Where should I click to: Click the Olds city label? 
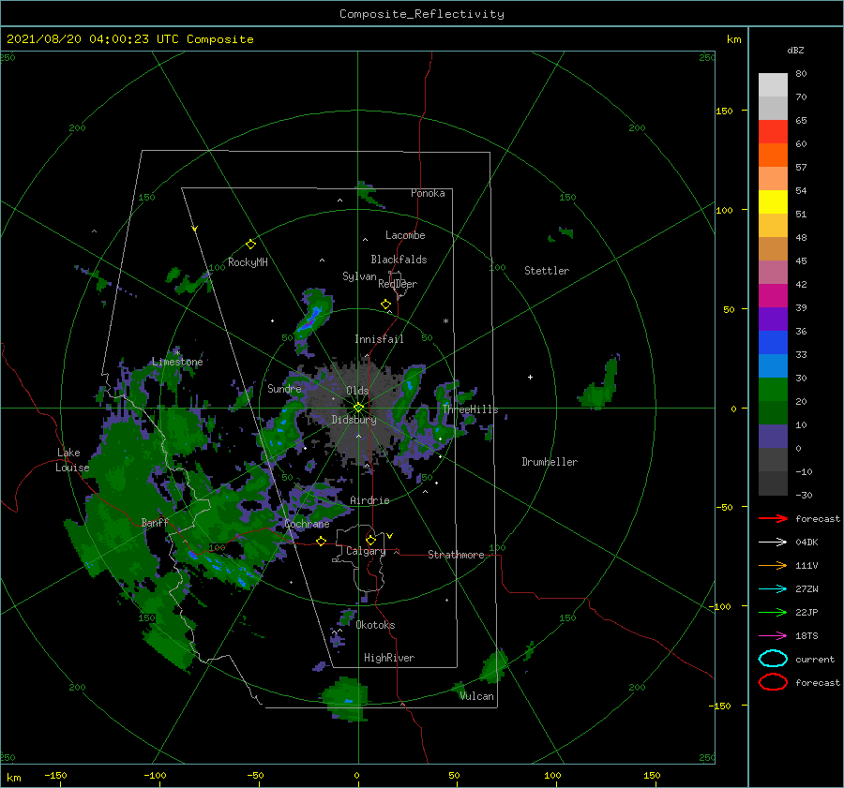pos(357,391)
